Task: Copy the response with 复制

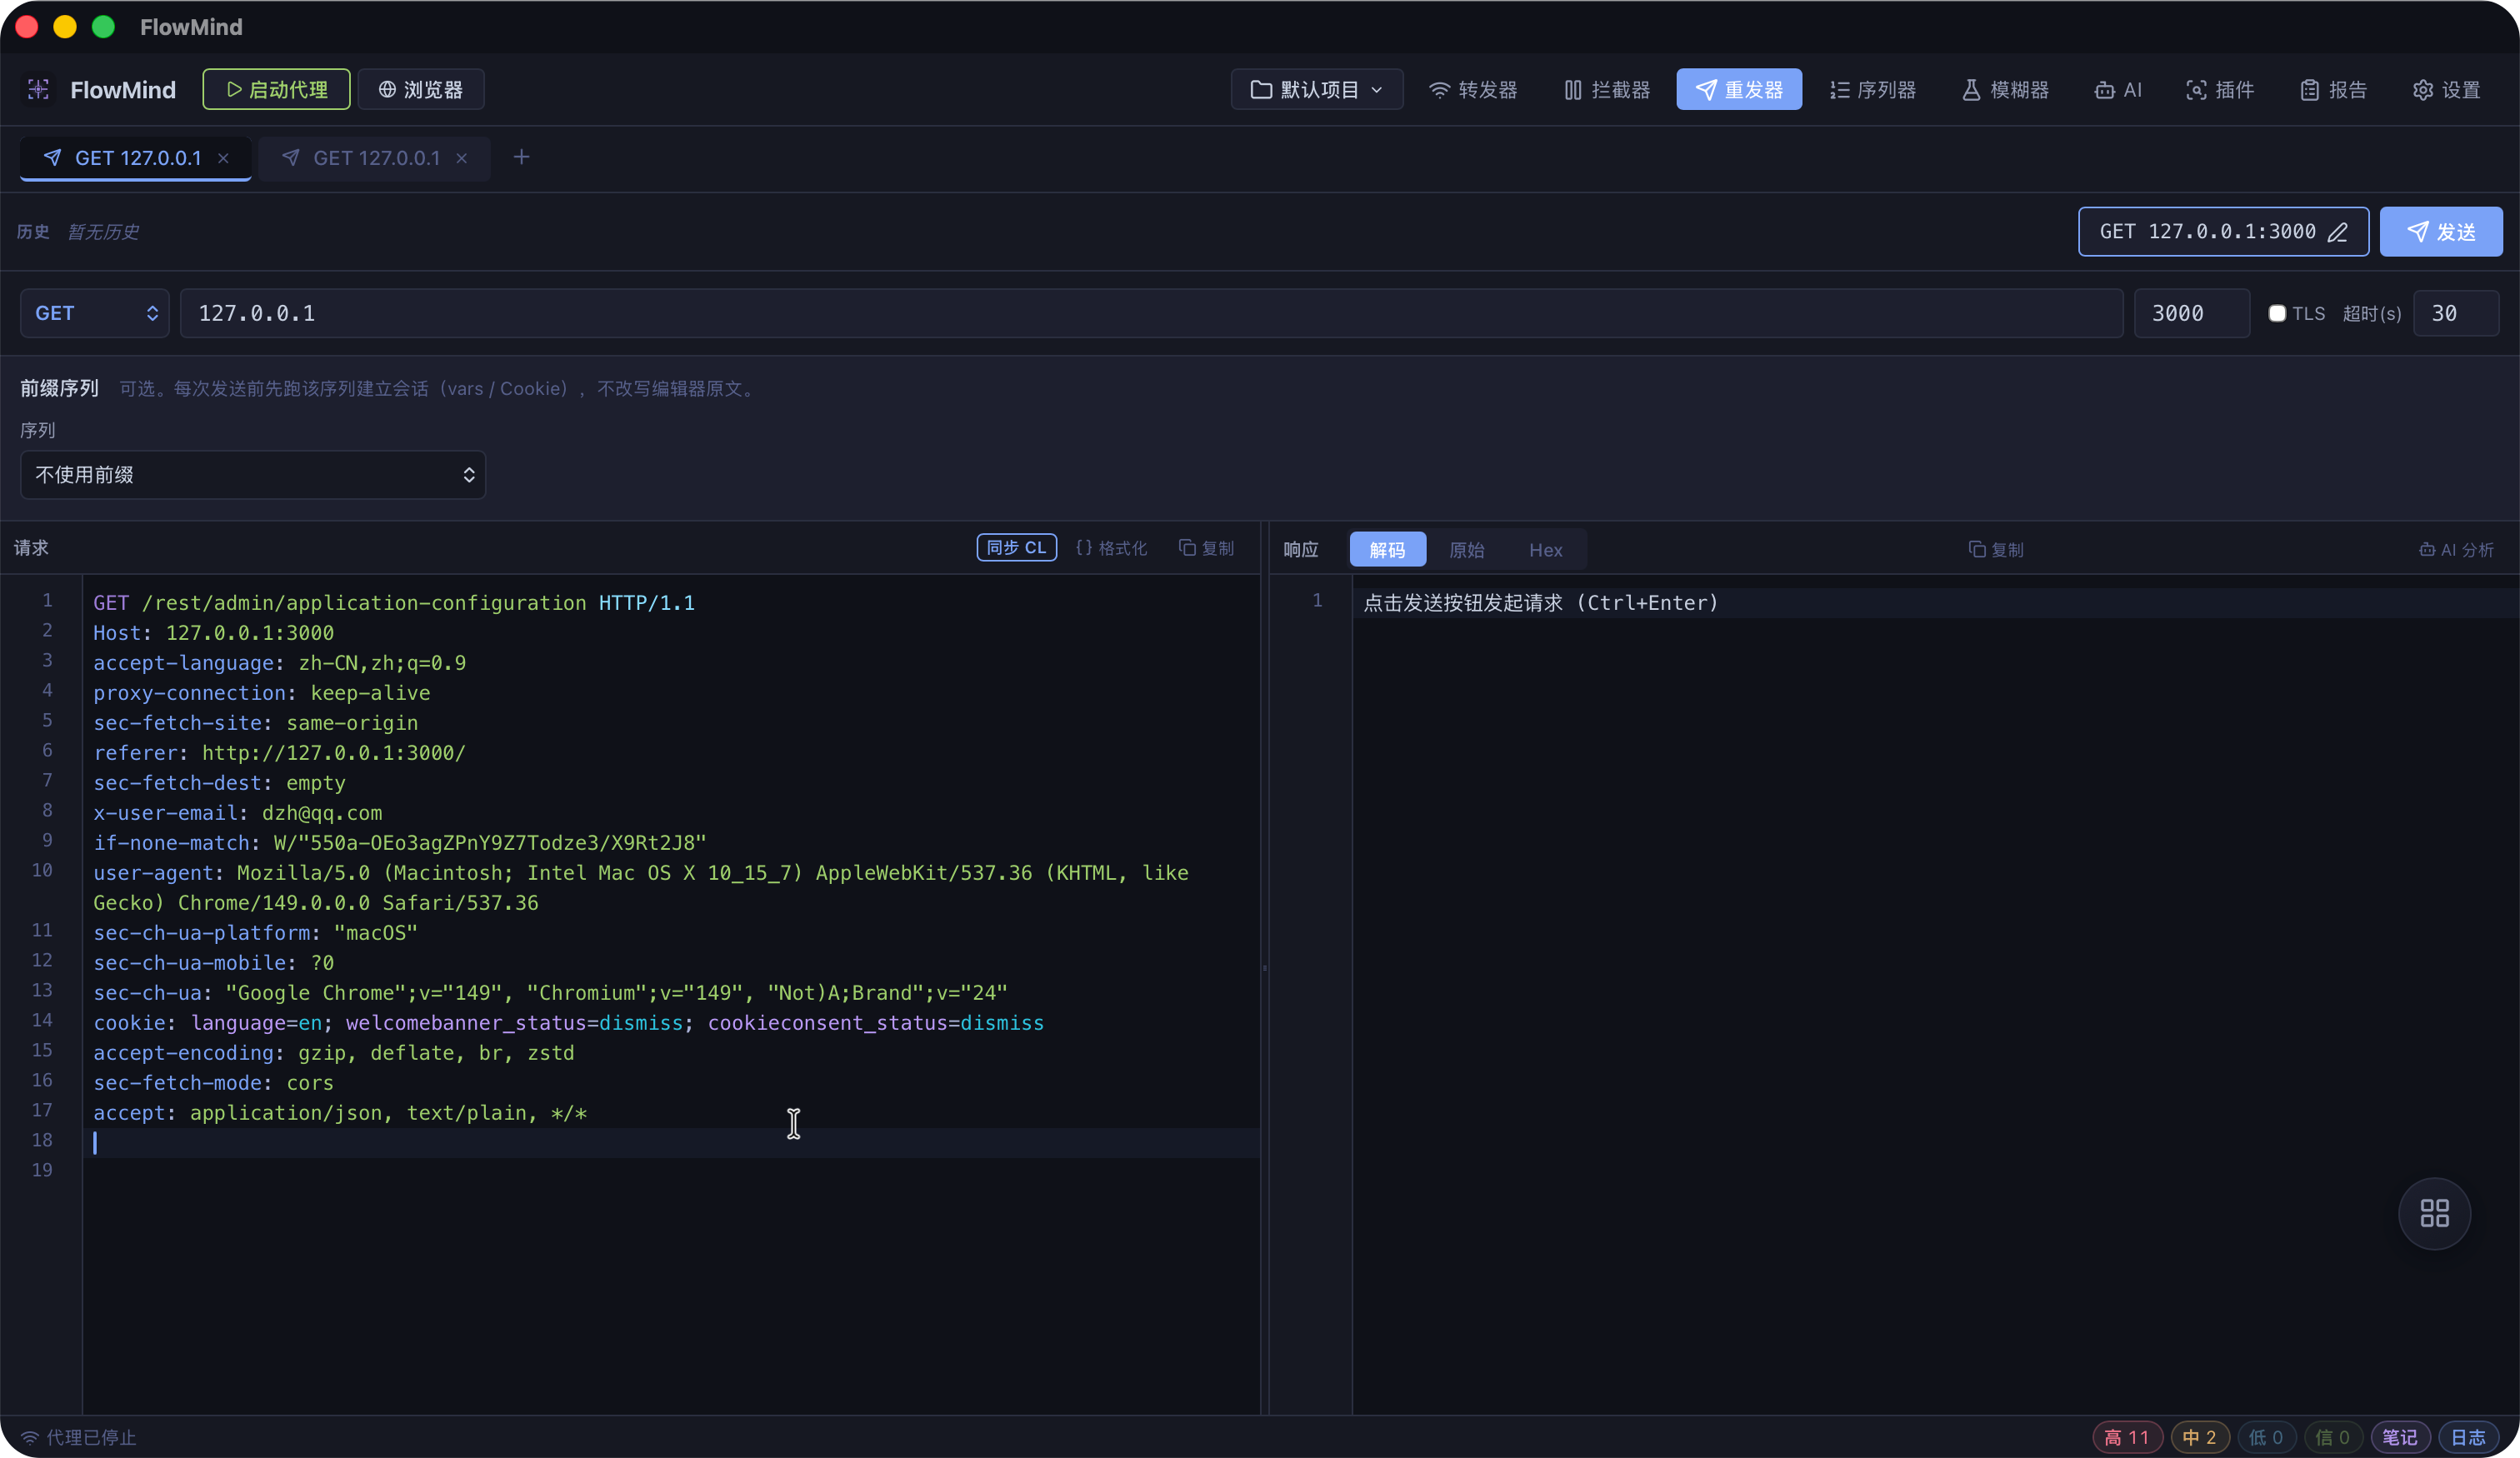Action: [x=1996, y=550]
